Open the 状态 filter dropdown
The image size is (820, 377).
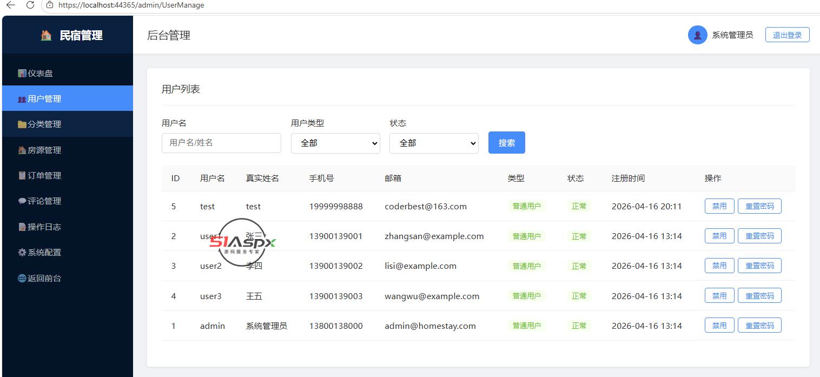click(x=434, y=143)
